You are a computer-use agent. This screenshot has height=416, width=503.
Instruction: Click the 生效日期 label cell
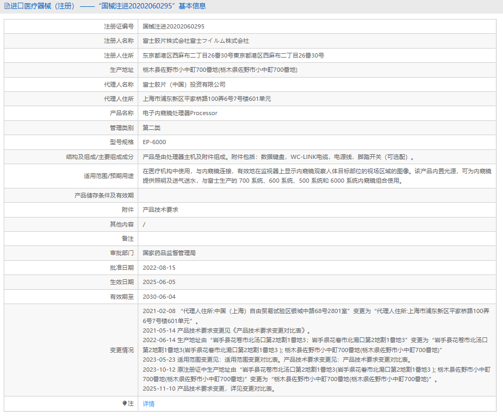71,282
